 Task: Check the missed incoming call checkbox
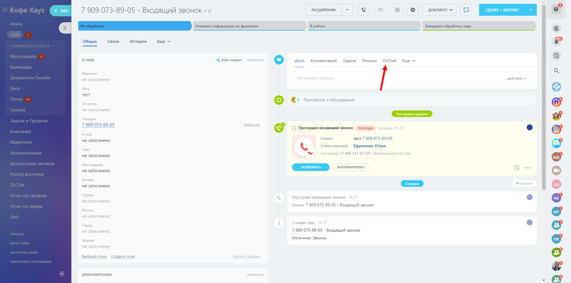click(x=294, y=128)
